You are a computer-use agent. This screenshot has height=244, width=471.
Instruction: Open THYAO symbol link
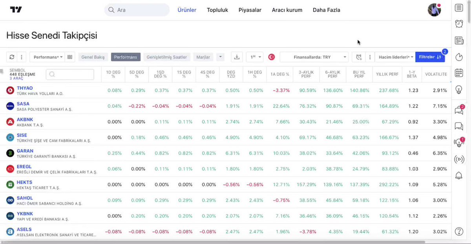click(25, 88)
